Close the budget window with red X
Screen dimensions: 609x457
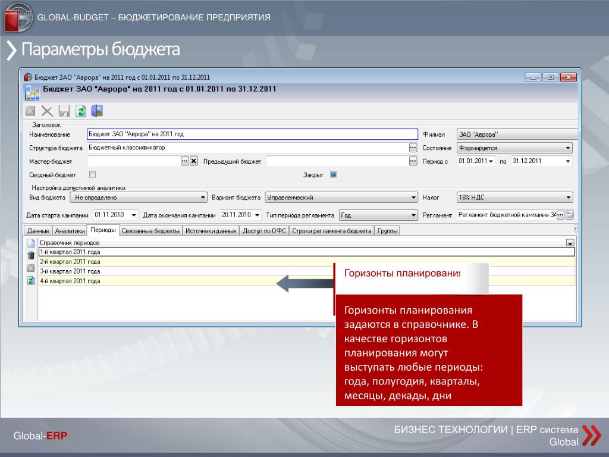[568, 77]
